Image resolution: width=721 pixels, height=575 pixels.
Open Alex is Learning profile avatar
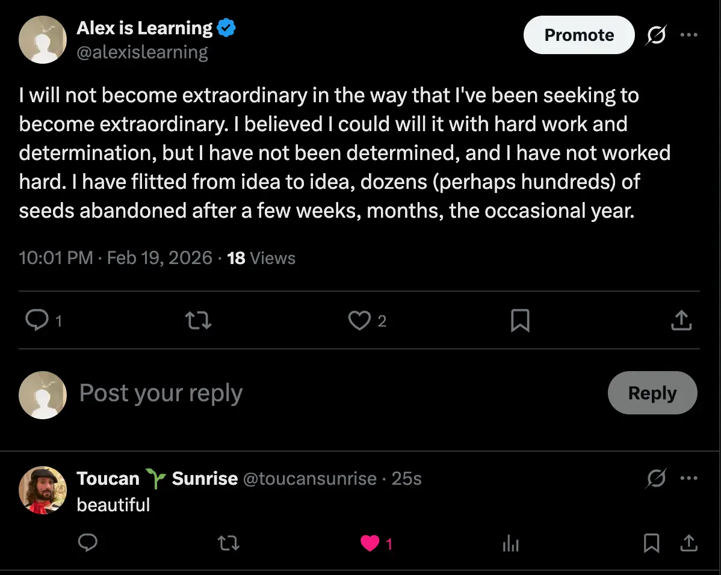(42, 40)
